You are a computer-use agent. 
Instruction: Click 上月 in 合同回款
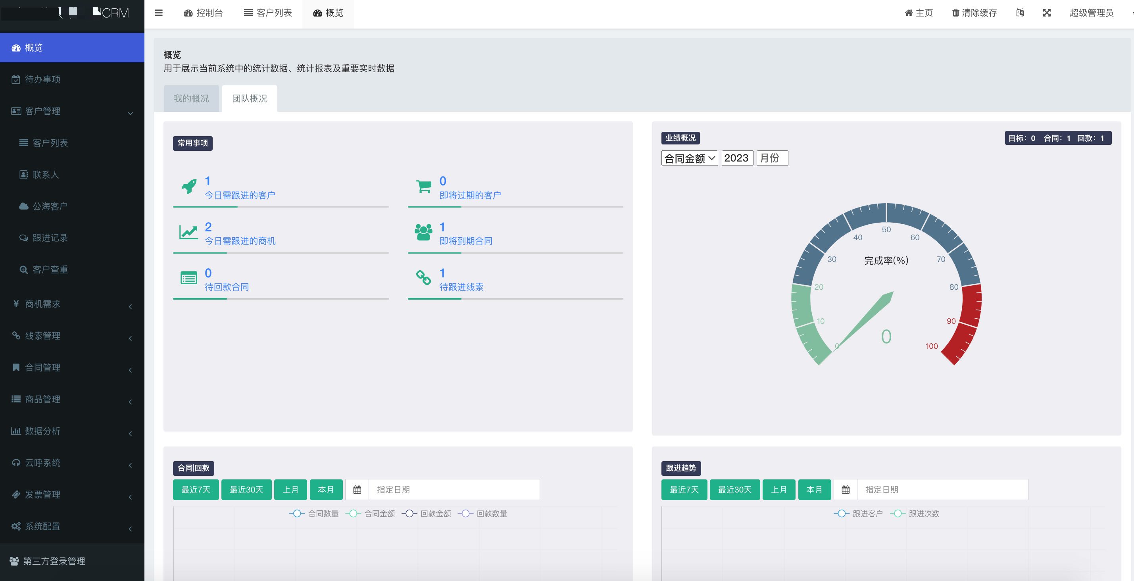click(x=290, y=489)
